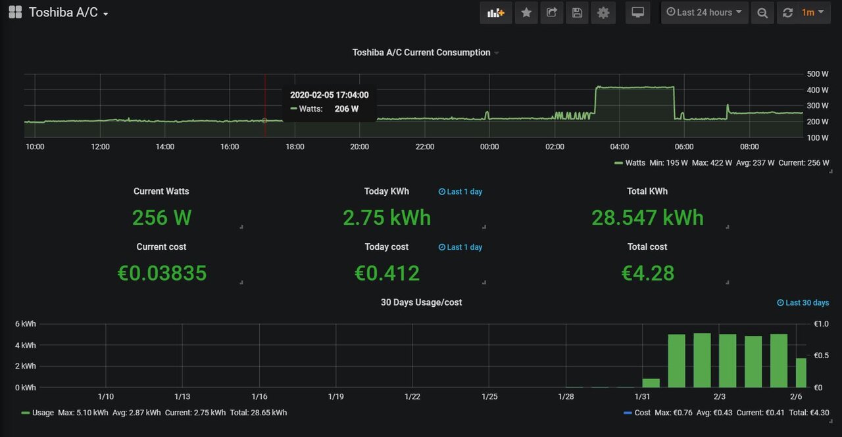The width and height of the screenshot is (842, 437).
Task: Click the 30 Days Usage/cost panel title
Action: [421, 302]
